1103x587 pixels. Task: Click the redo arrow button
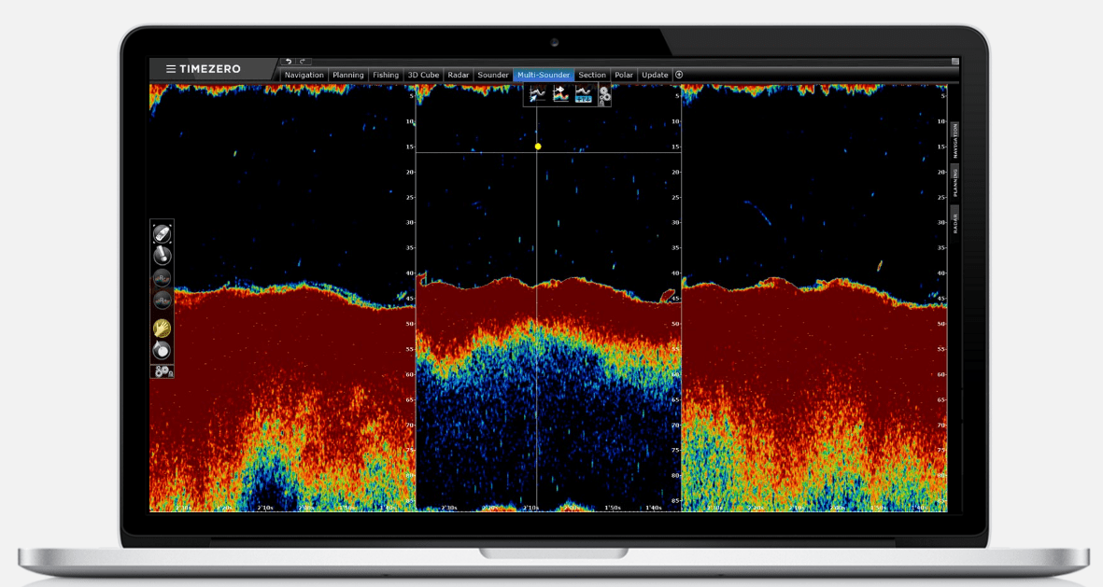[x=303, y=62]
